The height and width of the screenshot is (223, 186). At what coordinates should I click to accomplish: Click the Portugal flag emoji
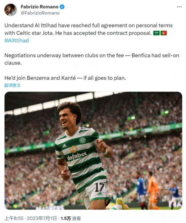(x=164, y=33)
